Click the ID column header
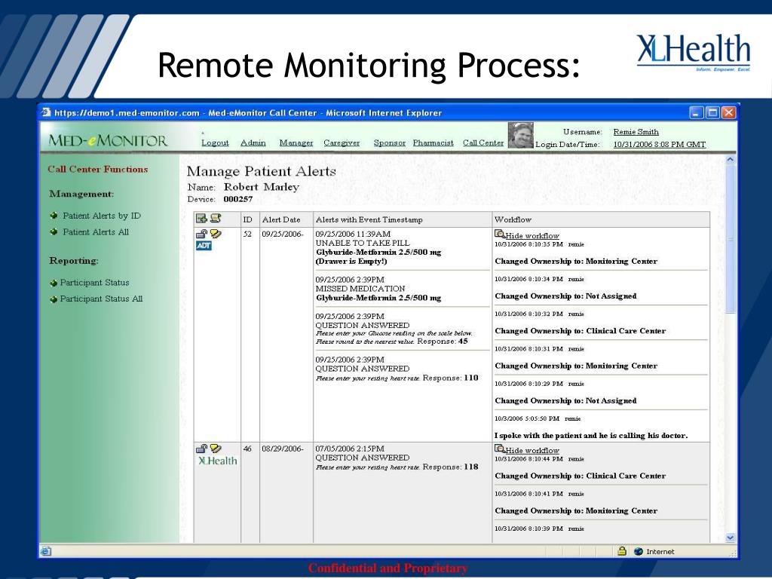The width and height of the screenshot is (772, 579). [247, 219]
